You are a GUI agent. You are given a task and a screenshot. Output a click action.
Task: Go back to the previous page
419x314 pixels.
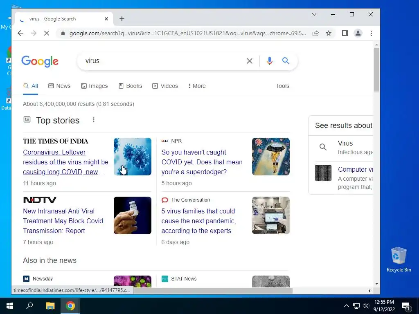pos(20,34)
